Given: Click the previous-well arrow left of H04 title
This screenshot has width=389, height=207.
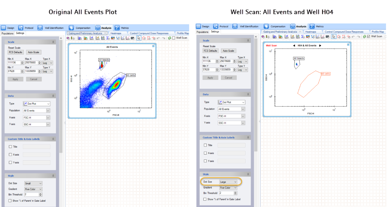Looking at the screenshot, I should click(x=294, y=46).
